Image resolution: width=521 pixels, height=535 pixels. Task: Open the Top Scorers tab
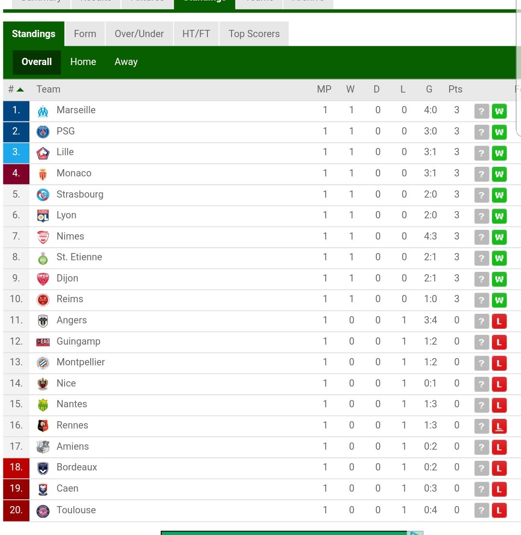tap(254, 34)
